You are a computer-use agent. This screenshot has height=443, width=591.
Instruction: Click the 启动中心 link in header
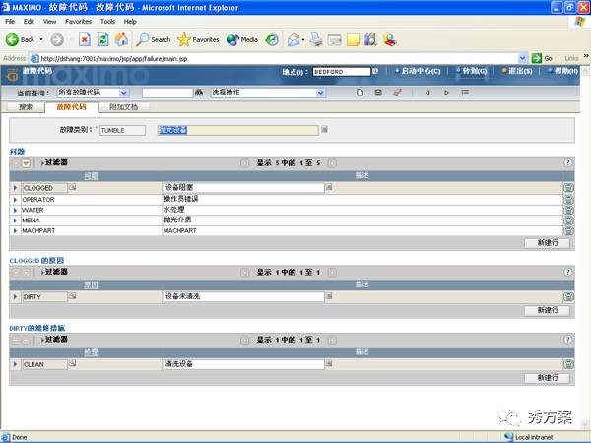click(420, 72)
